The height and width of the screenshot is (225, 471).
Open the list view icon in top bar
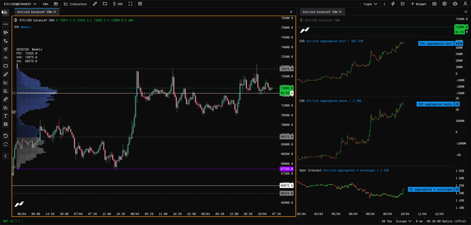click(403, 4)
